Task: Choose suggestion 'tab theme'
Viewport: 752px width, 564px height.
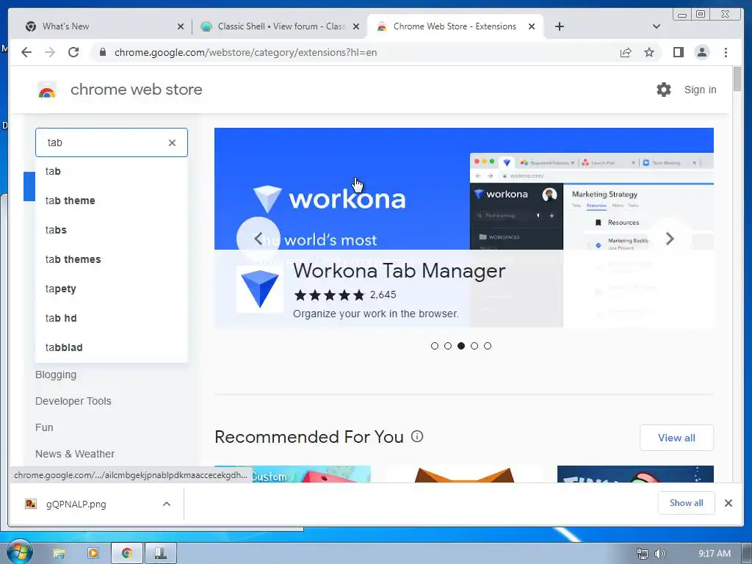Action: pyautogui.click(x=112, y=200)
